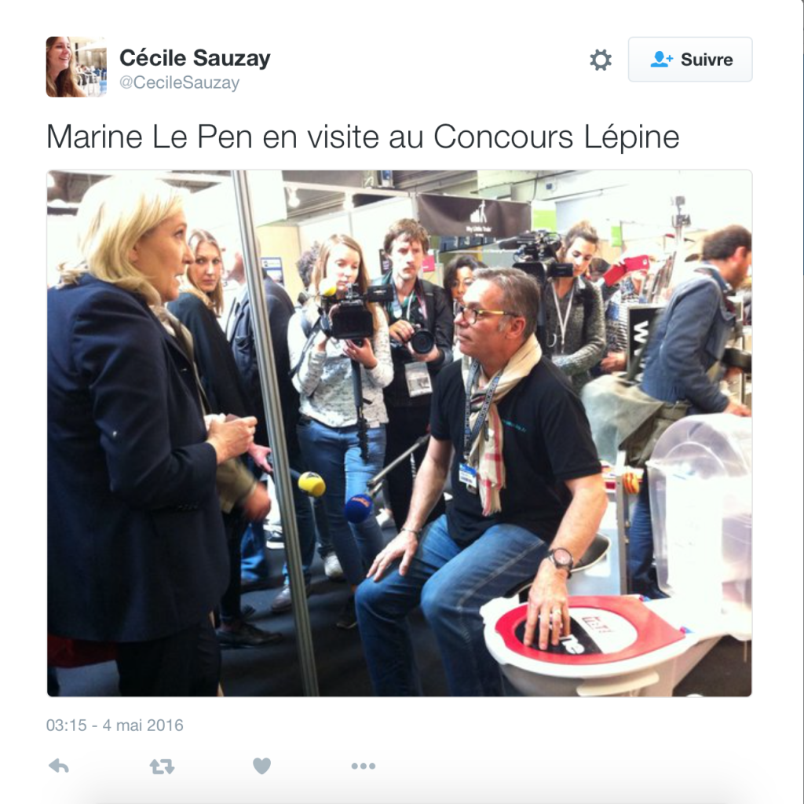Viewport: 804px width, 804px height.
Task: Click the words Marine Le Pen in tweet
Action: (150, 137)
